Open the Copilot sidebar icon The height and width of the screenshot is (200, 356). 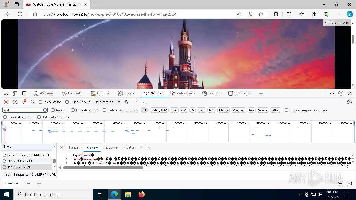(350, 14)
